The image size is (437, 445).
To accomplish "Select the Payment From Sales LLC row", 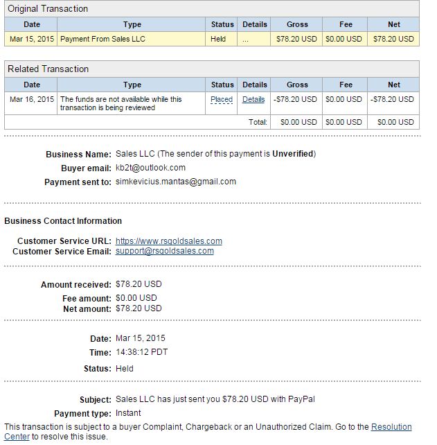I will coord(212,39).
